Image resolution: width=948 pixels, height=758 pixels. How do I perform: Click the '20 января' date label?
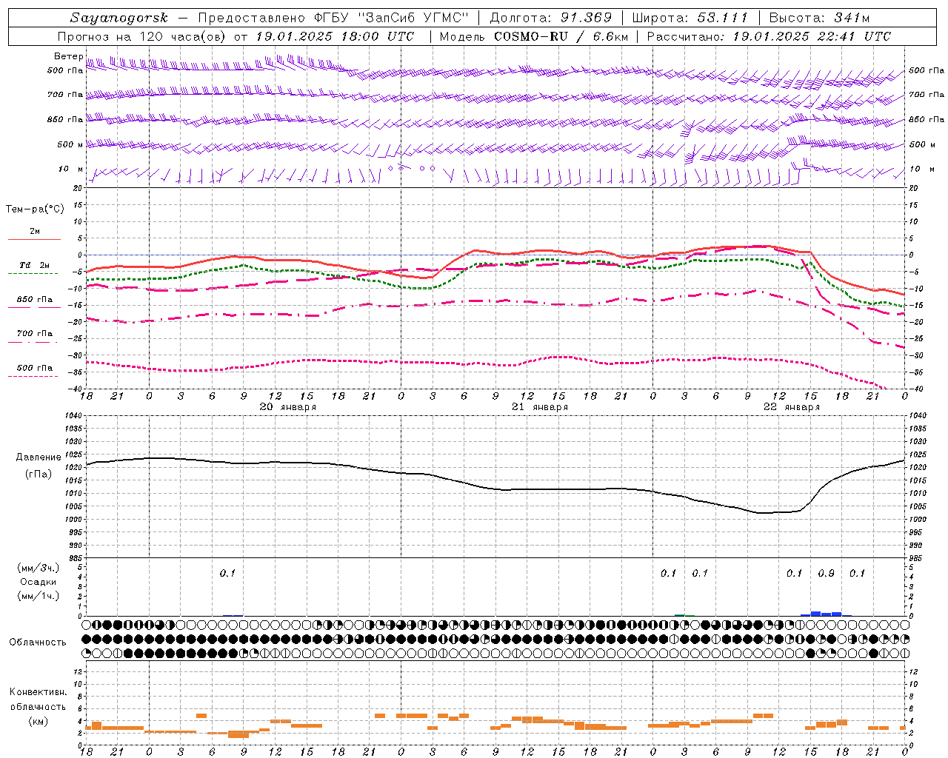click(x=287, y=407)
